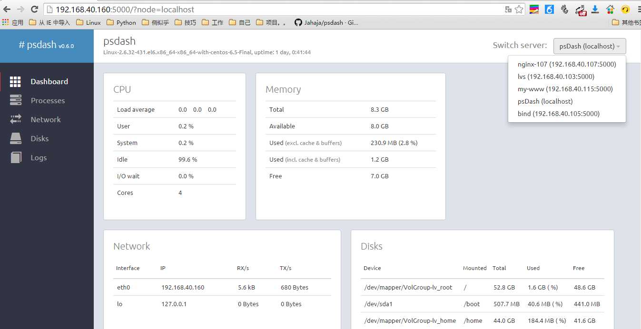641x329 pixels.
Task: Click the Linux uptime subtitle text
Action: point(207,52)
